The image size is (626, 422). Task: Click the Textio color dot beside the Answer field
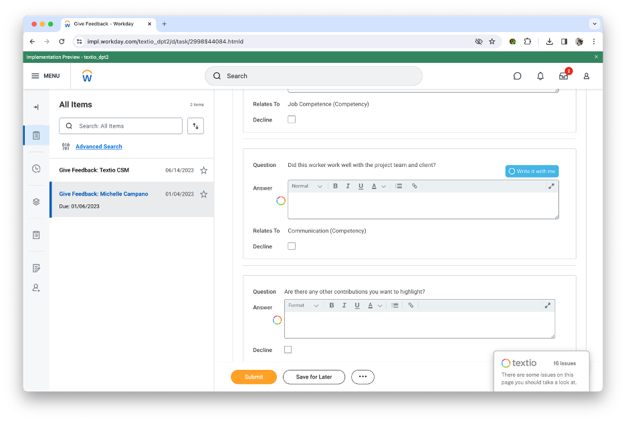click(x=280, y=200)
